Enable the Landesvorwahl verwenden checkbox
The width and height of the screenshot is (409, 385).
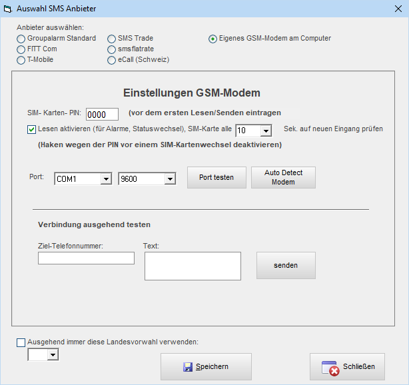tap(21, 342)
